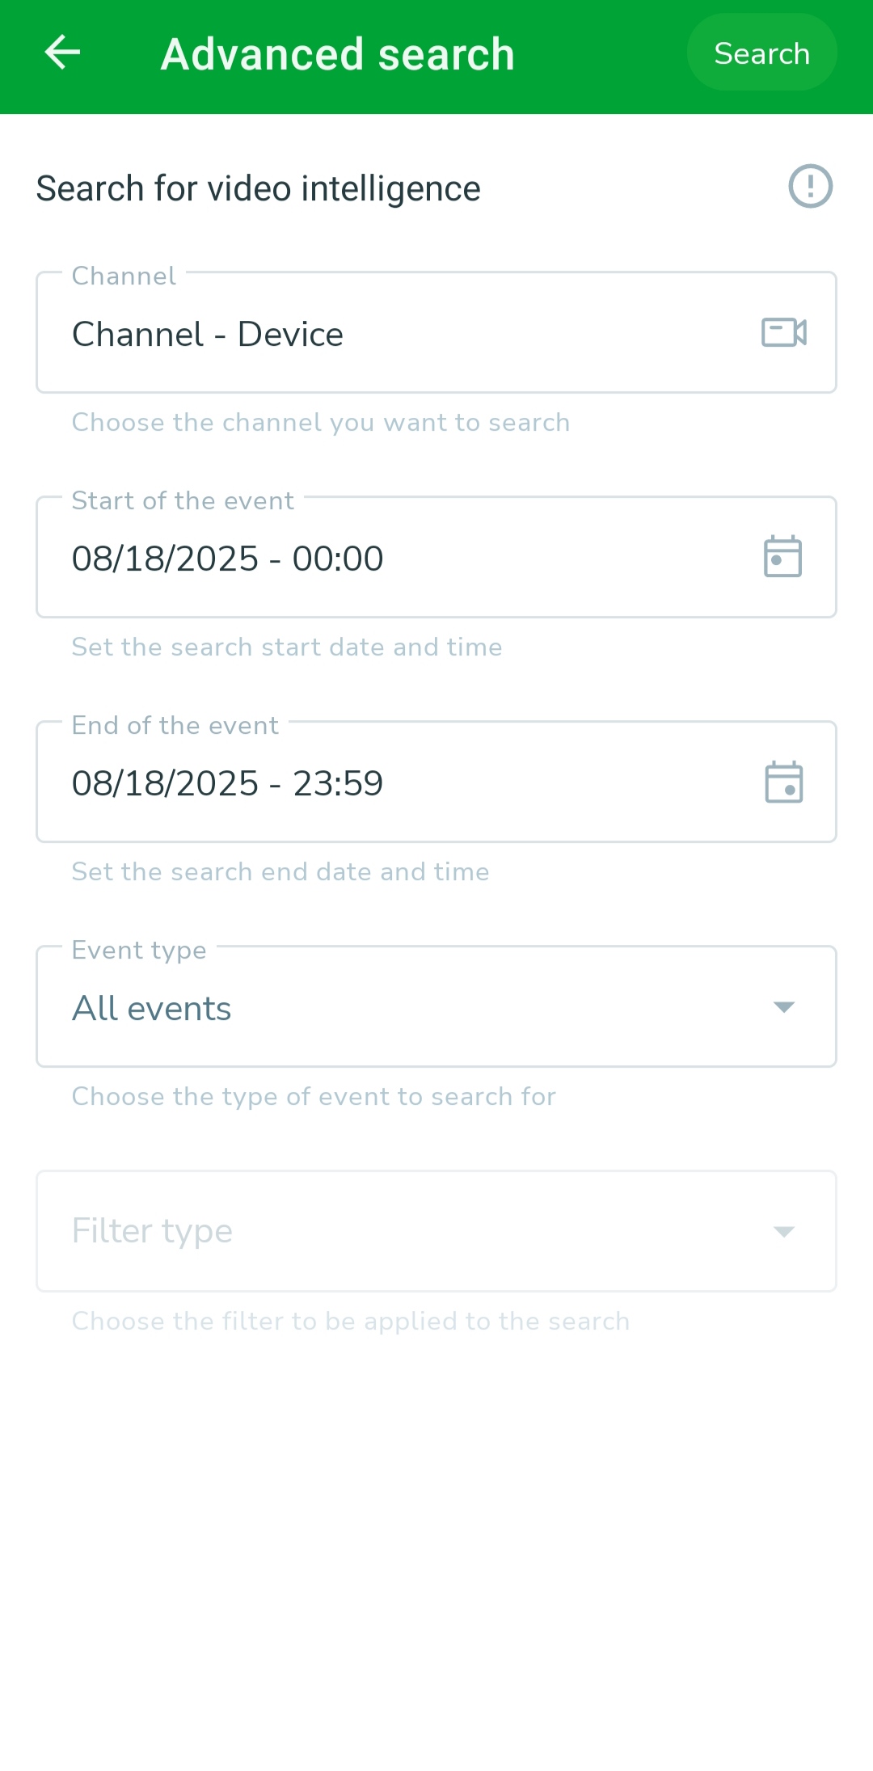This screenshot has width=873, height=1771.
Task: Tap the "Event type" field label
Action: click(x=139, y=950)
